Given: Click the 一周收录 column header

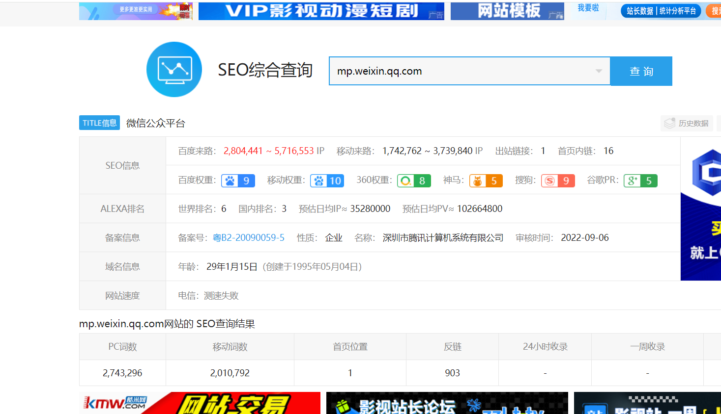Looking at the screenshot, I should point(647,347).
